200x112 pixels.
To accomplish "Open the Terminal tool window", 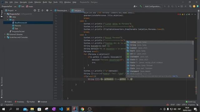I will pos(42,102).
